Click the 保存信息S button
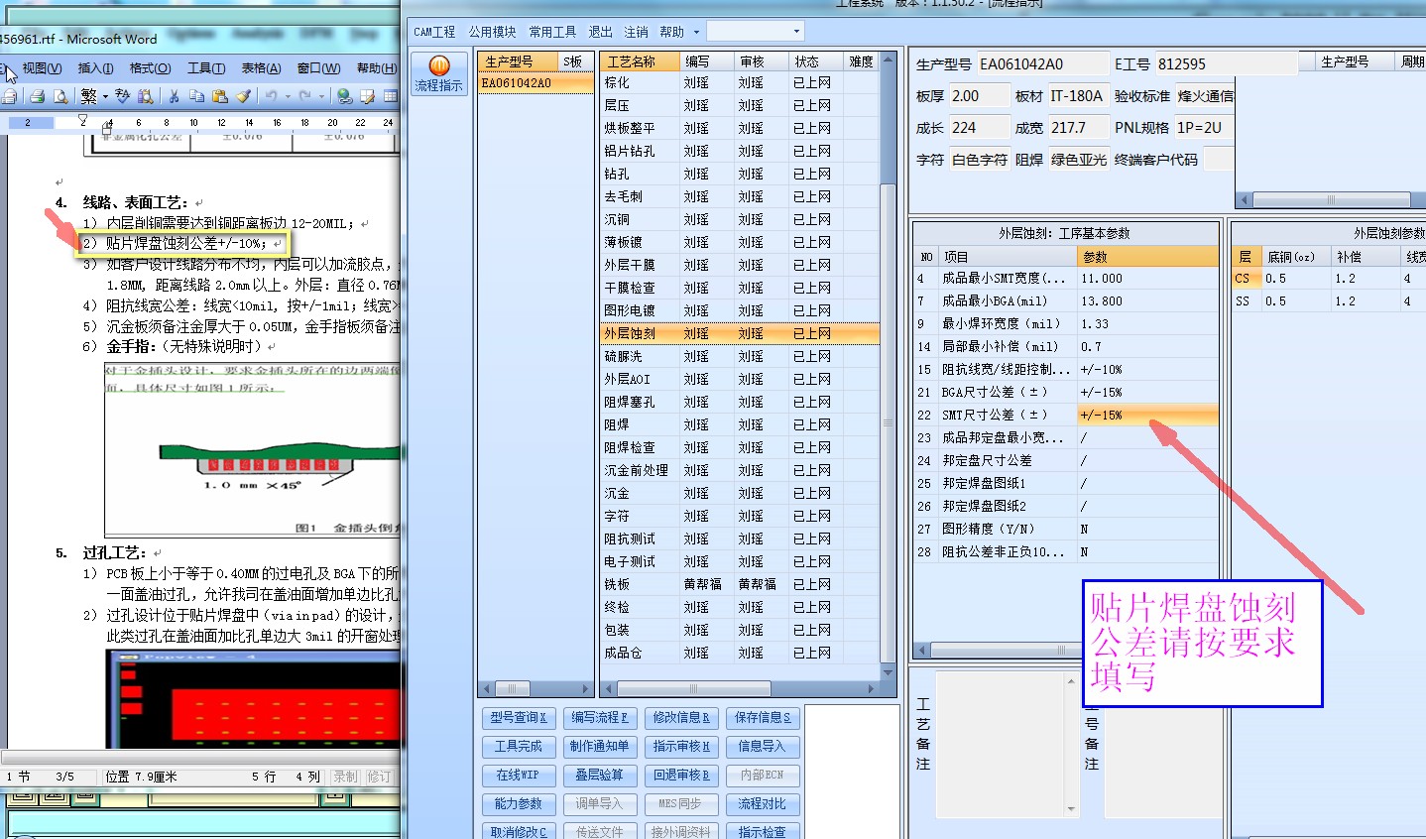Viewport: 1426px width, 839px height. tap(762, 717)
